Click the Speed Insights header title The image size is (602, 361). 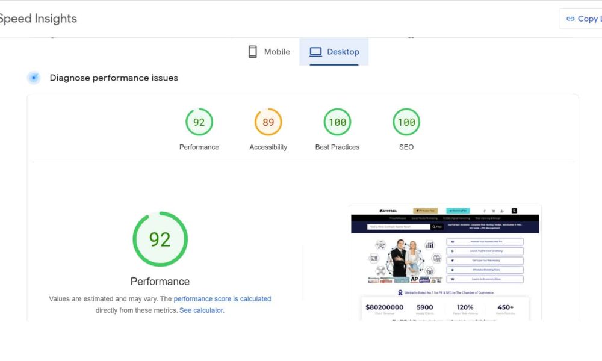click(x=37, y=19)
